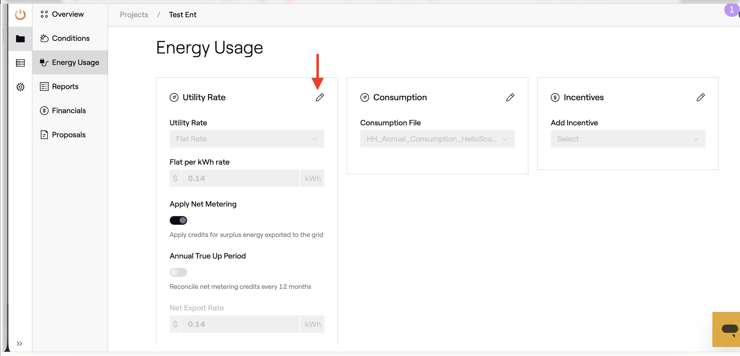This screenshot has height=356, width=740.
Task: Go to Overview menu item
Action: tap(67, 14)
